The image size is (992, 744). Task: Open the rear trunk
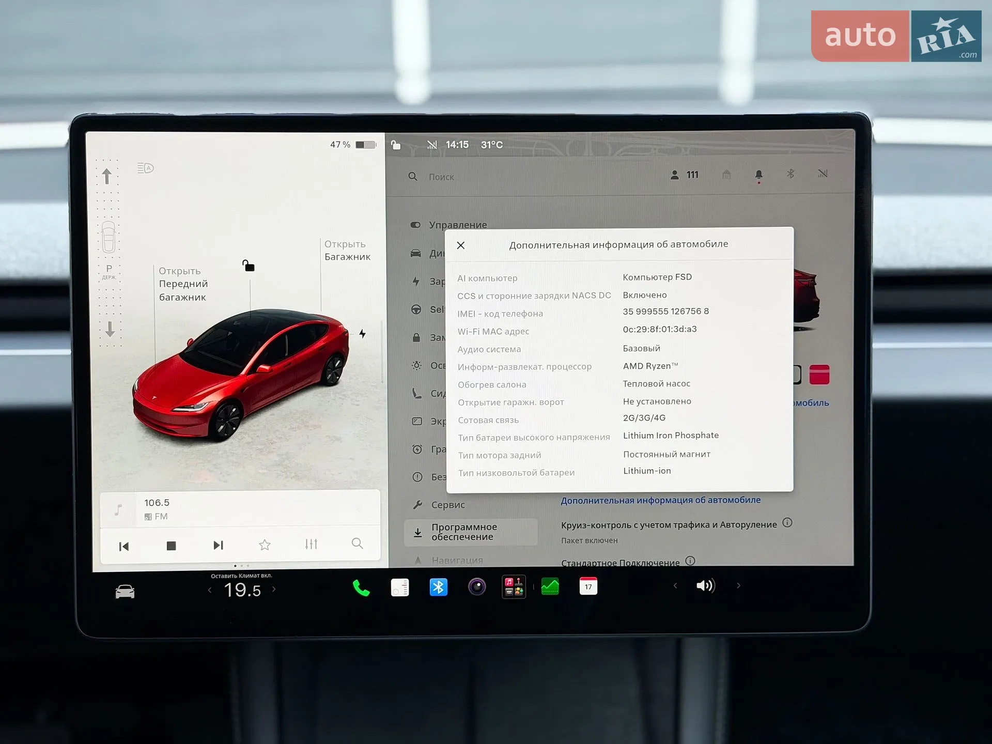click(347, 250)
